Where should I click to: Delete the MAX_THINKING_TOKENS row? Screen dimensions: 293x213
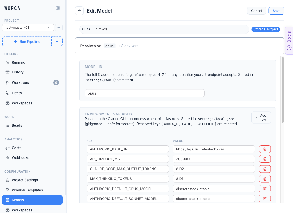265,179
